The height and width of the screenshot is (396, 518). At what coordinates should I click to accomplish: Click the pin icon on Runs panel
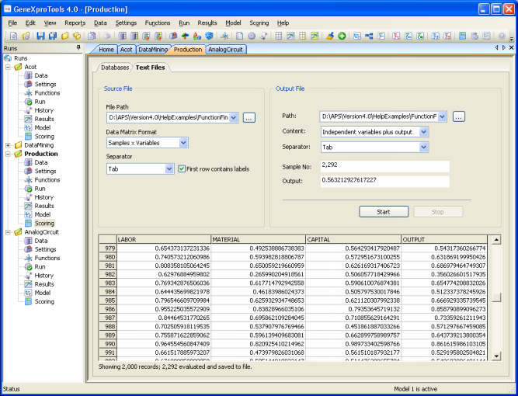pos(78,48)
